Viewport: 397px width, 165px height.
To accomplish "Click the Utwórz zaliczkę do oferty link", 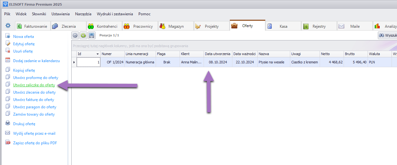I will click(34, 85).
